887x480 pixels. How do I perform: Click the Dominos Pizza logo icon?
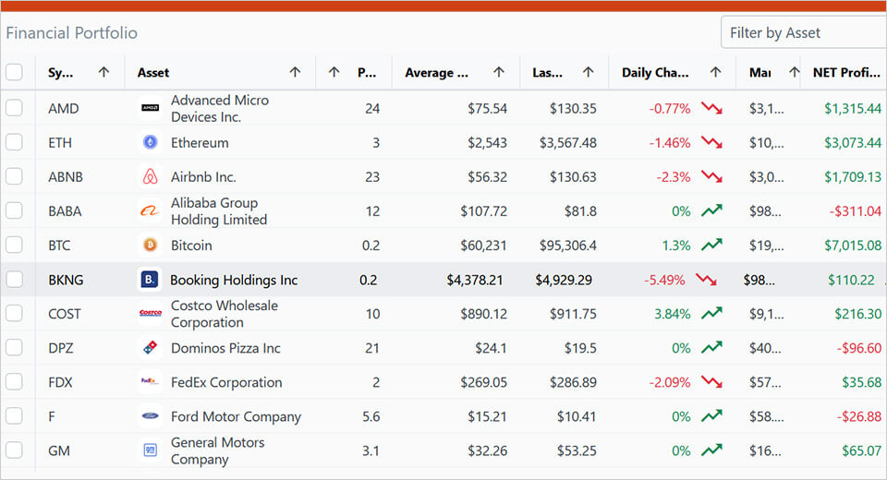pyautogui.click(x=150, y=348)
